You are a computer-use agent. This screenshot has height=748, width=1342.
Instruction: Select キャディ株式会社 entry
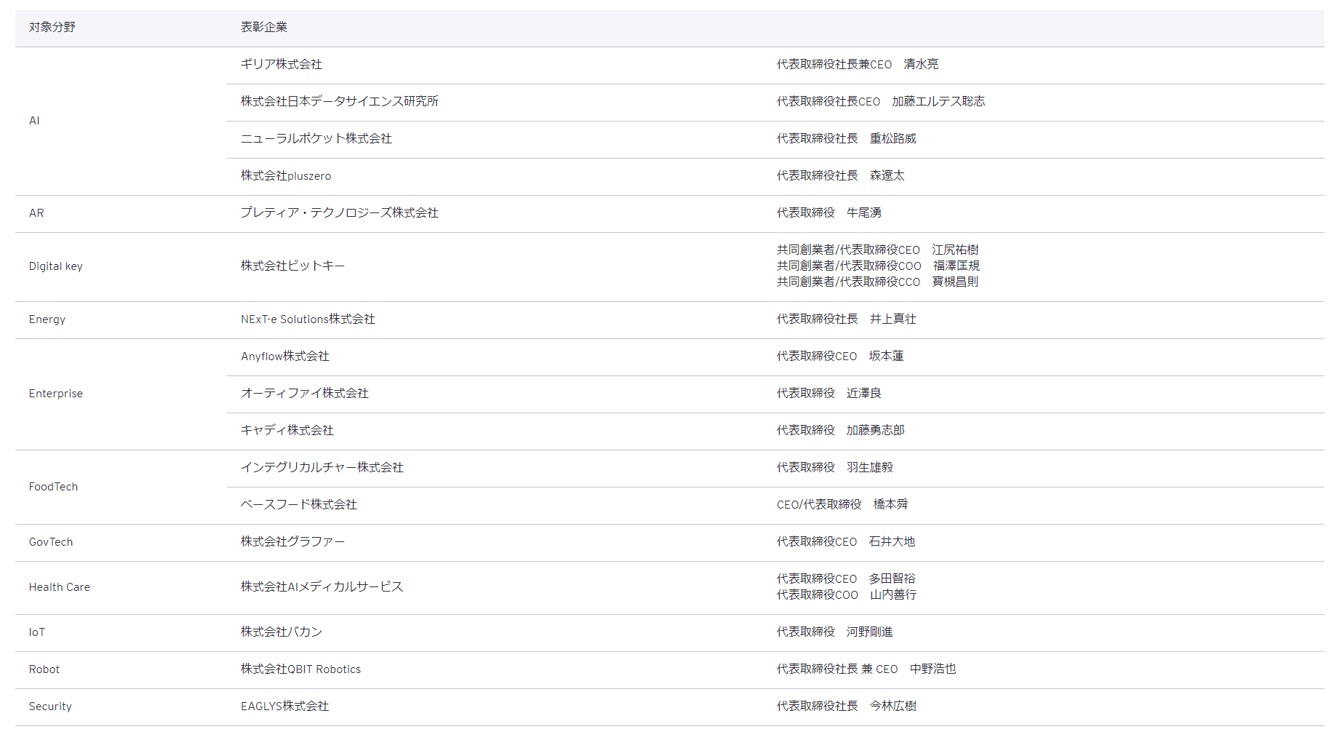pyautogui.click(x=287, y=431)
